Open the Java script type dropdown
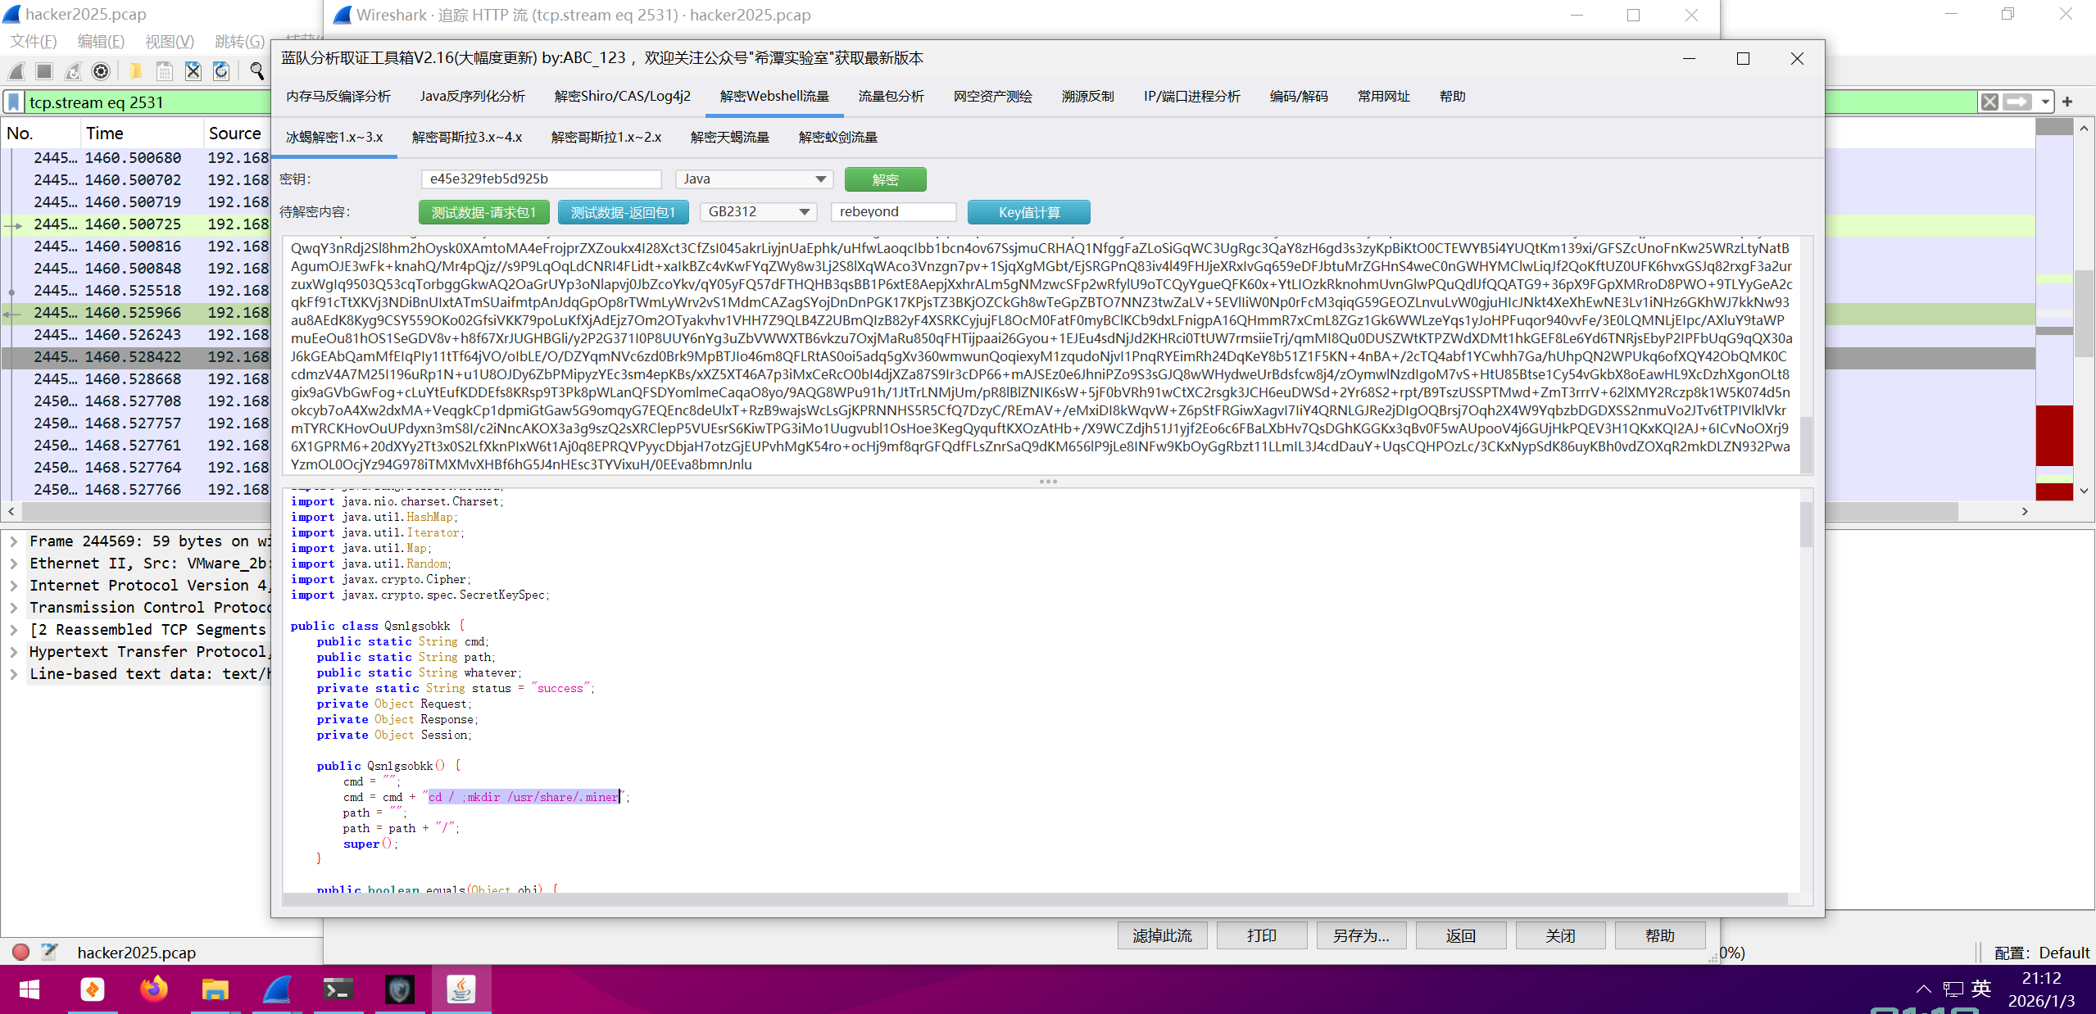 point(820,179)
